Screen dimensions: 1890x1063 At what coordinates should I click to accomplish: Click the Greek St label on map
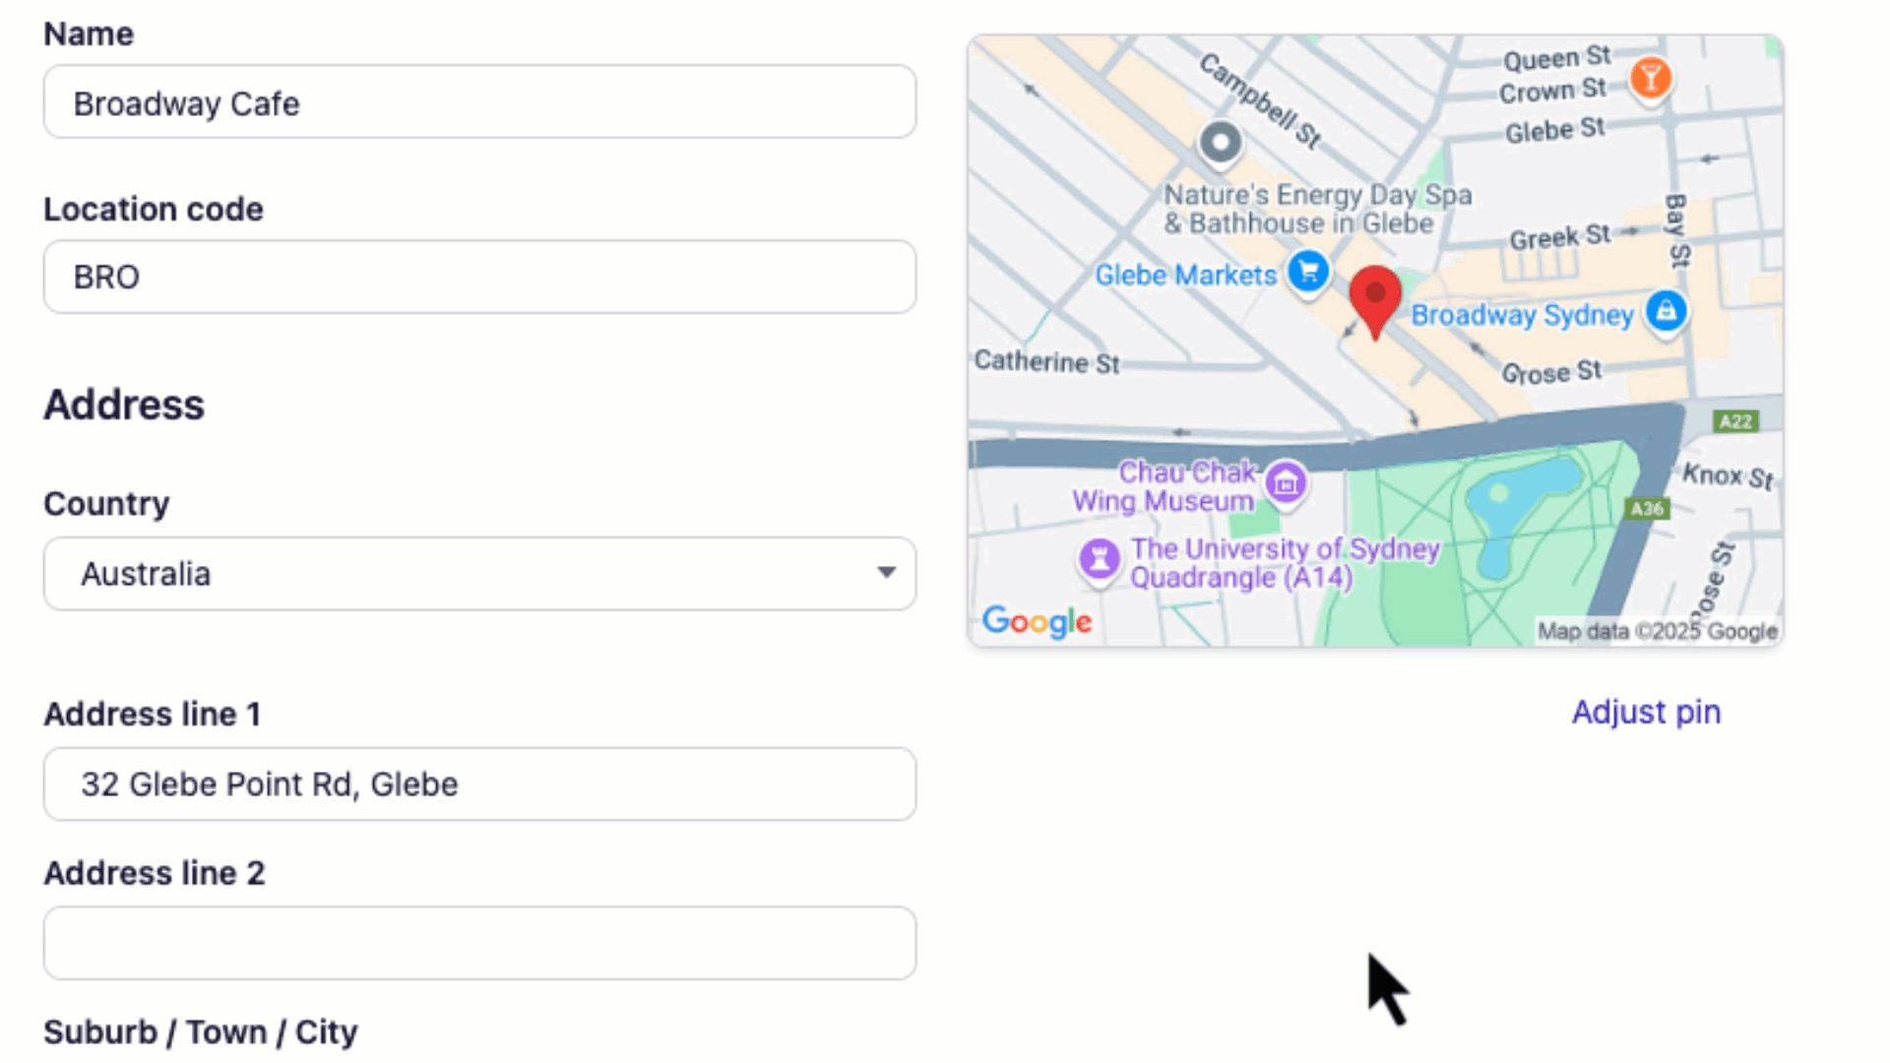[1560, 236]
